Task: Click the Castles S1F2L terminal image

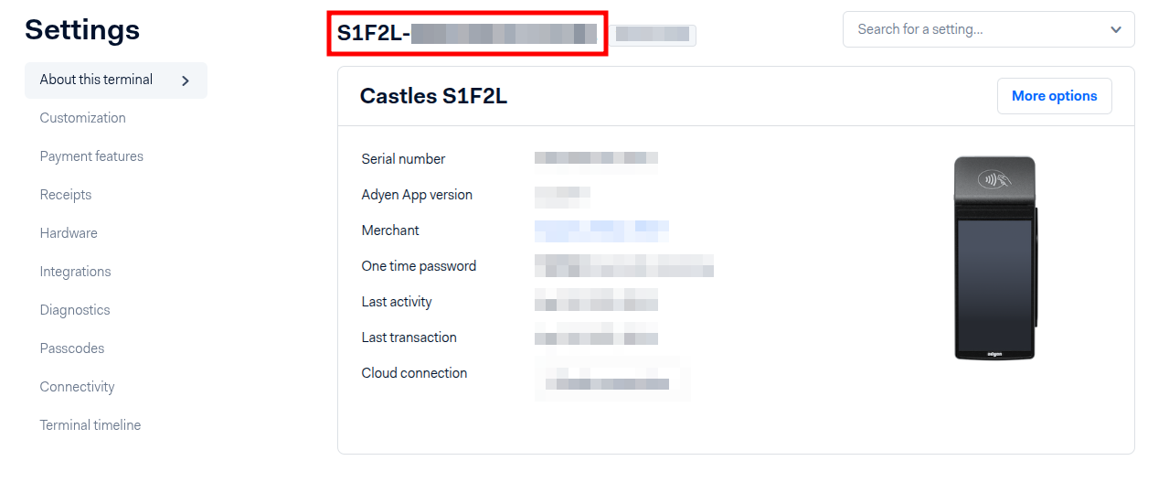Action: point(994,258)
